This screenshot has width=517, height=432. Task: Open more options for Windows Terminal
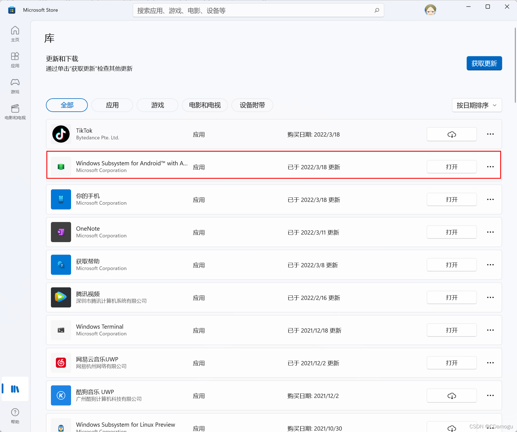[x=490, y=330]
